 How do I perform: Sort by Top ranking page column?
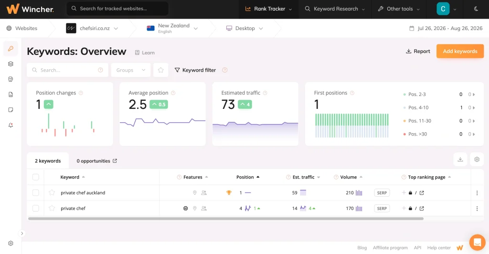(429, 177)
